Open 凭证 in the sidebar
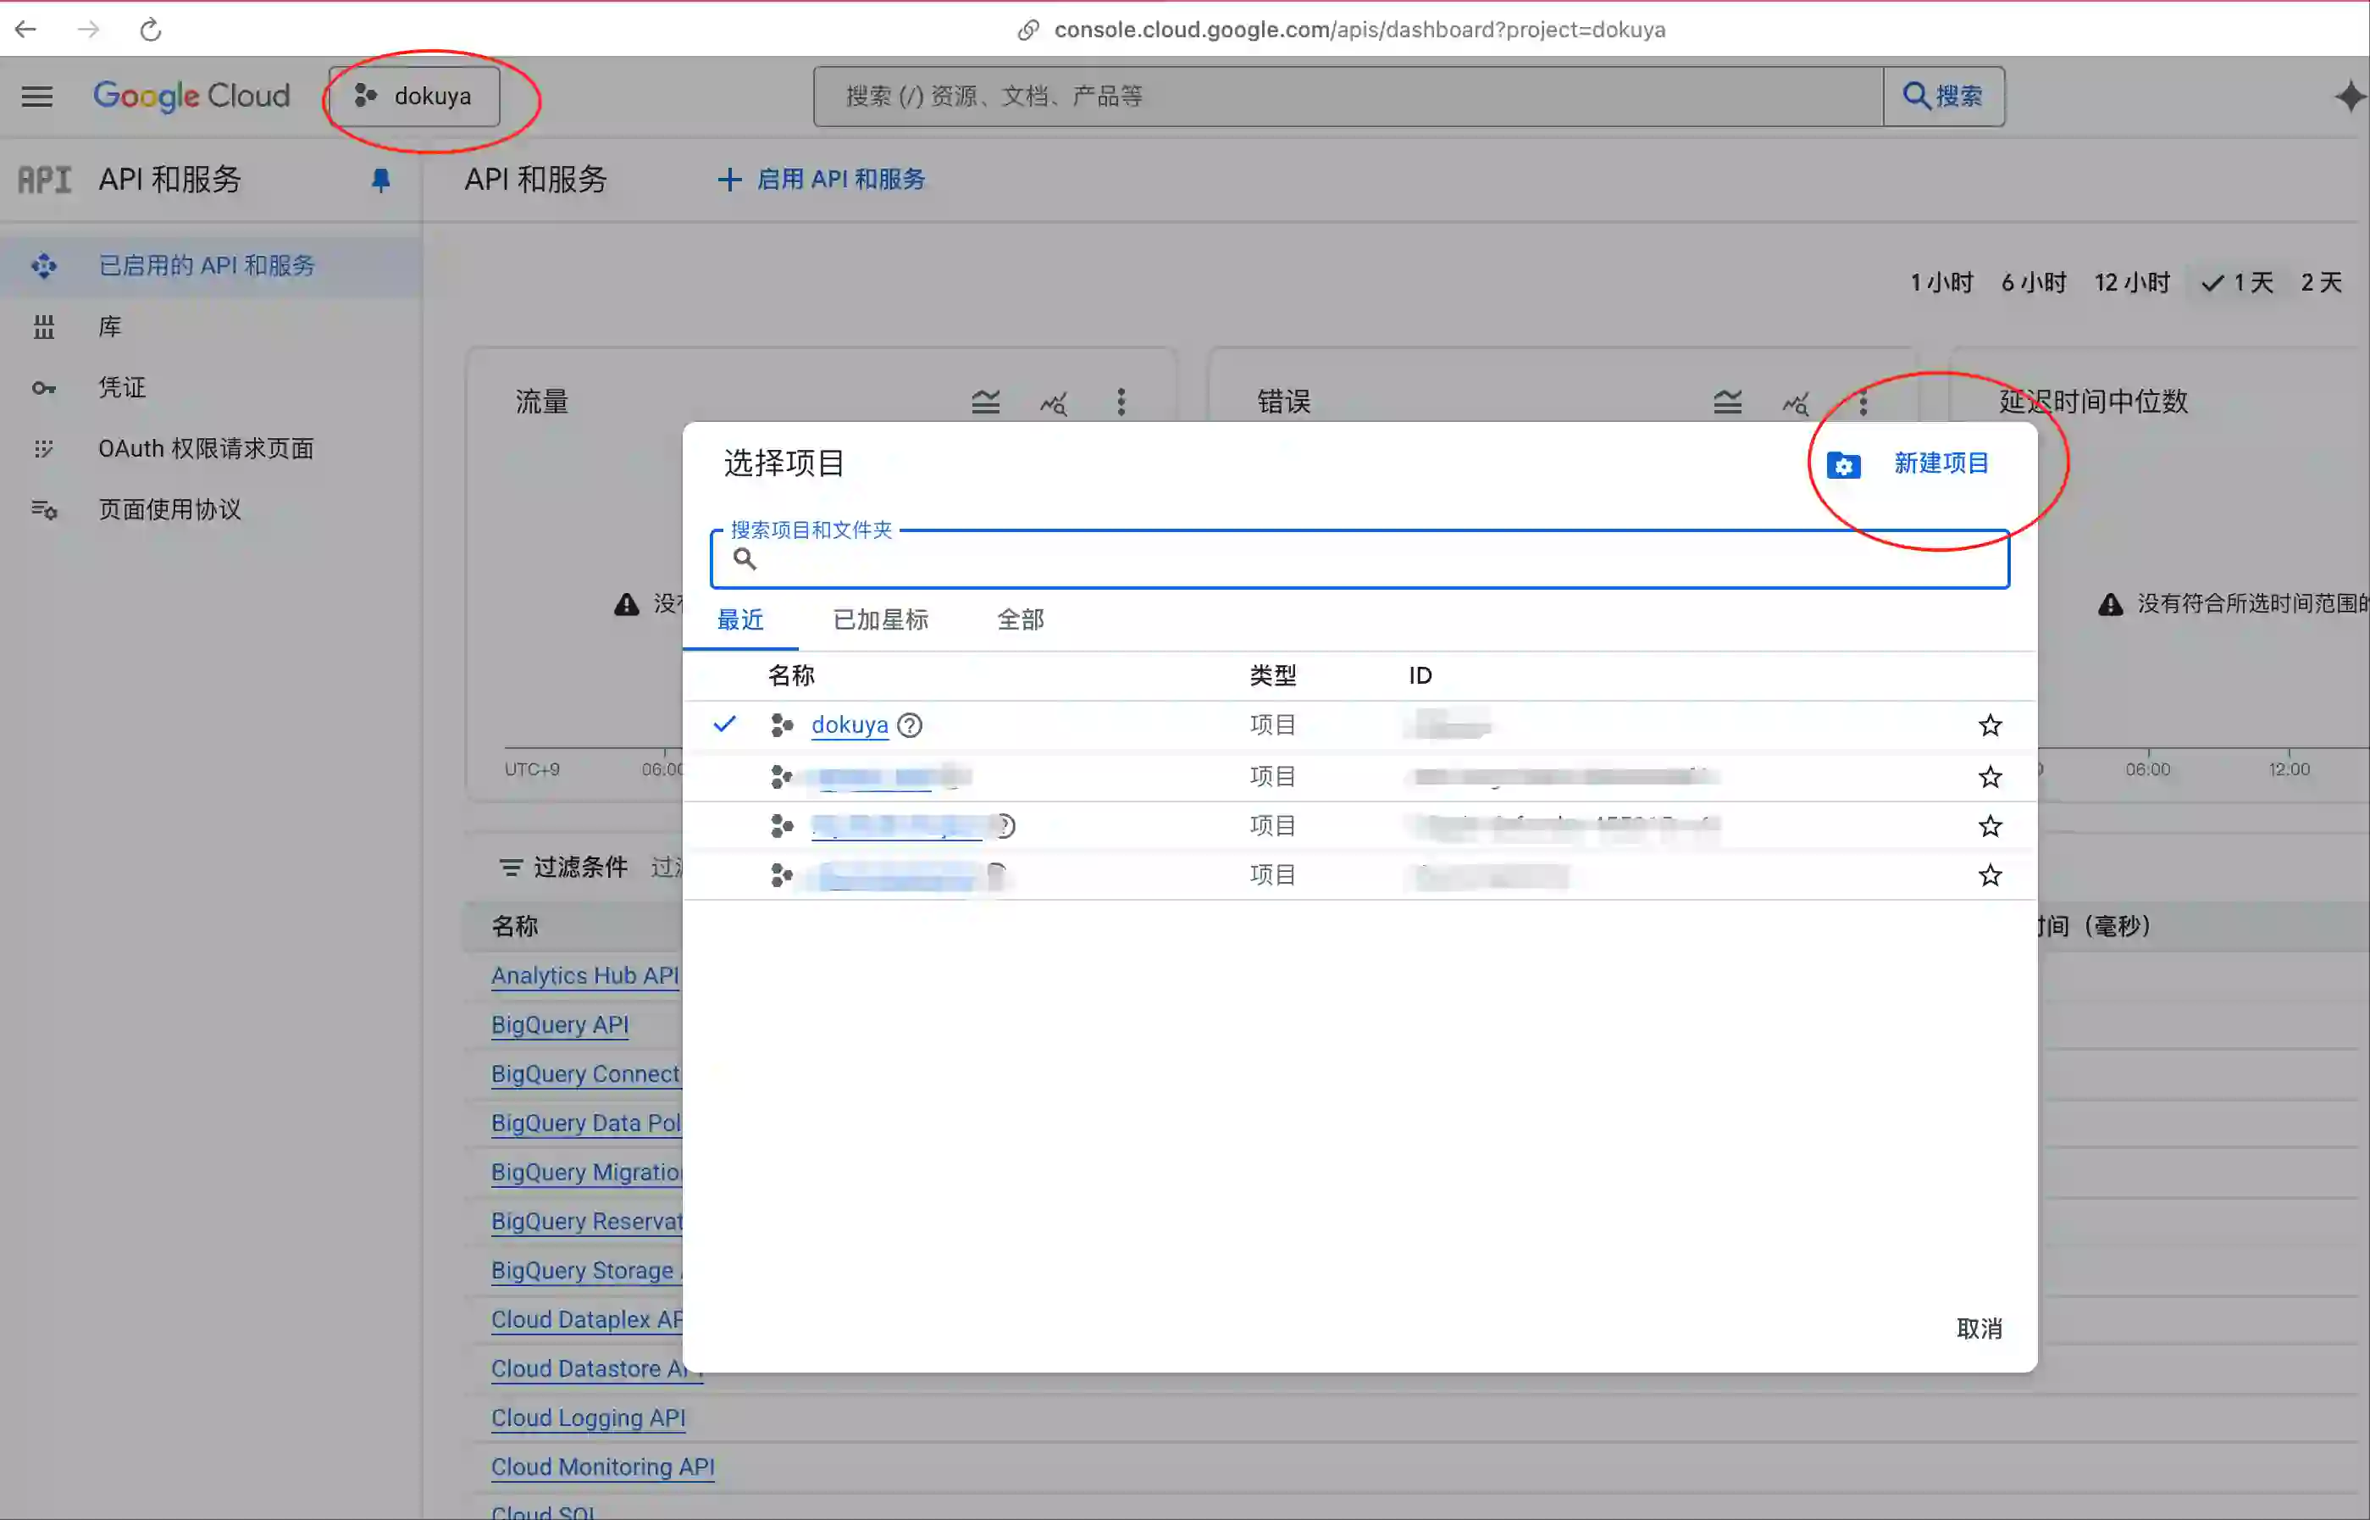 121,388
